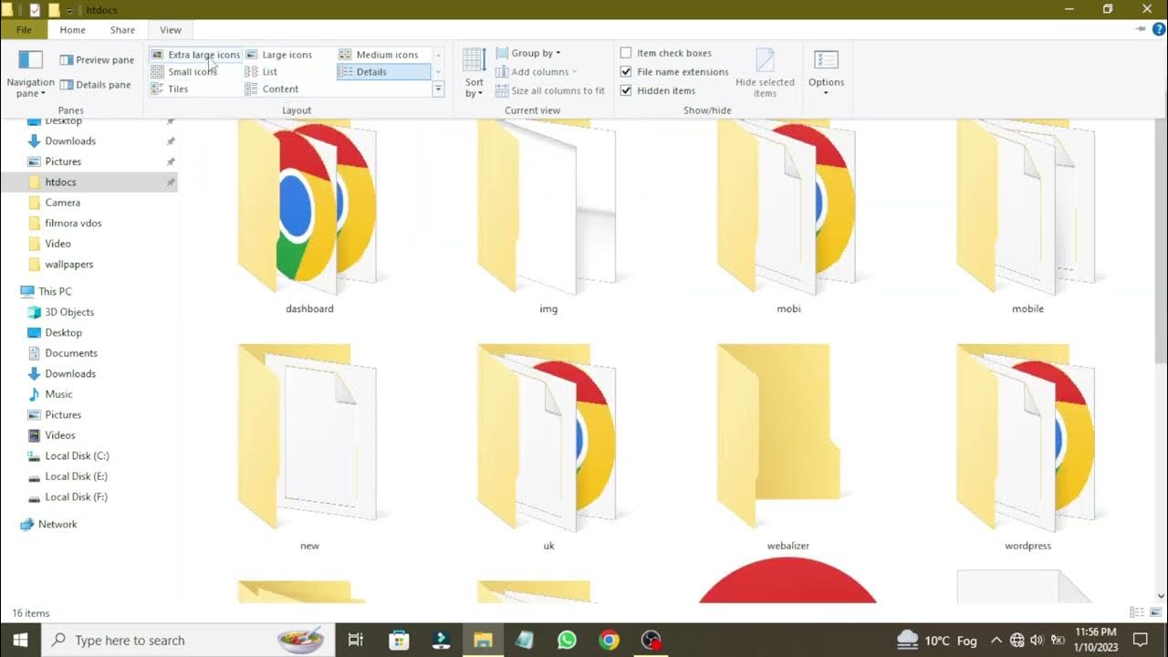Open Documents under This PC
Viewport: 1168px width, 657px height.
point(71,353)
